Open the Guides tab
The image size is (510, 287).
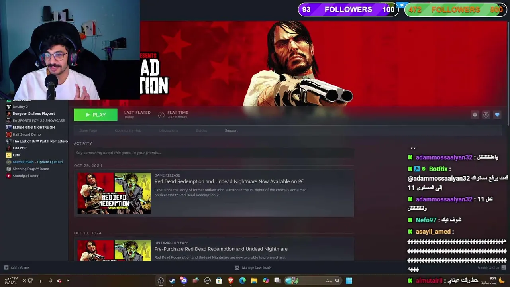[x=201, y=130]
